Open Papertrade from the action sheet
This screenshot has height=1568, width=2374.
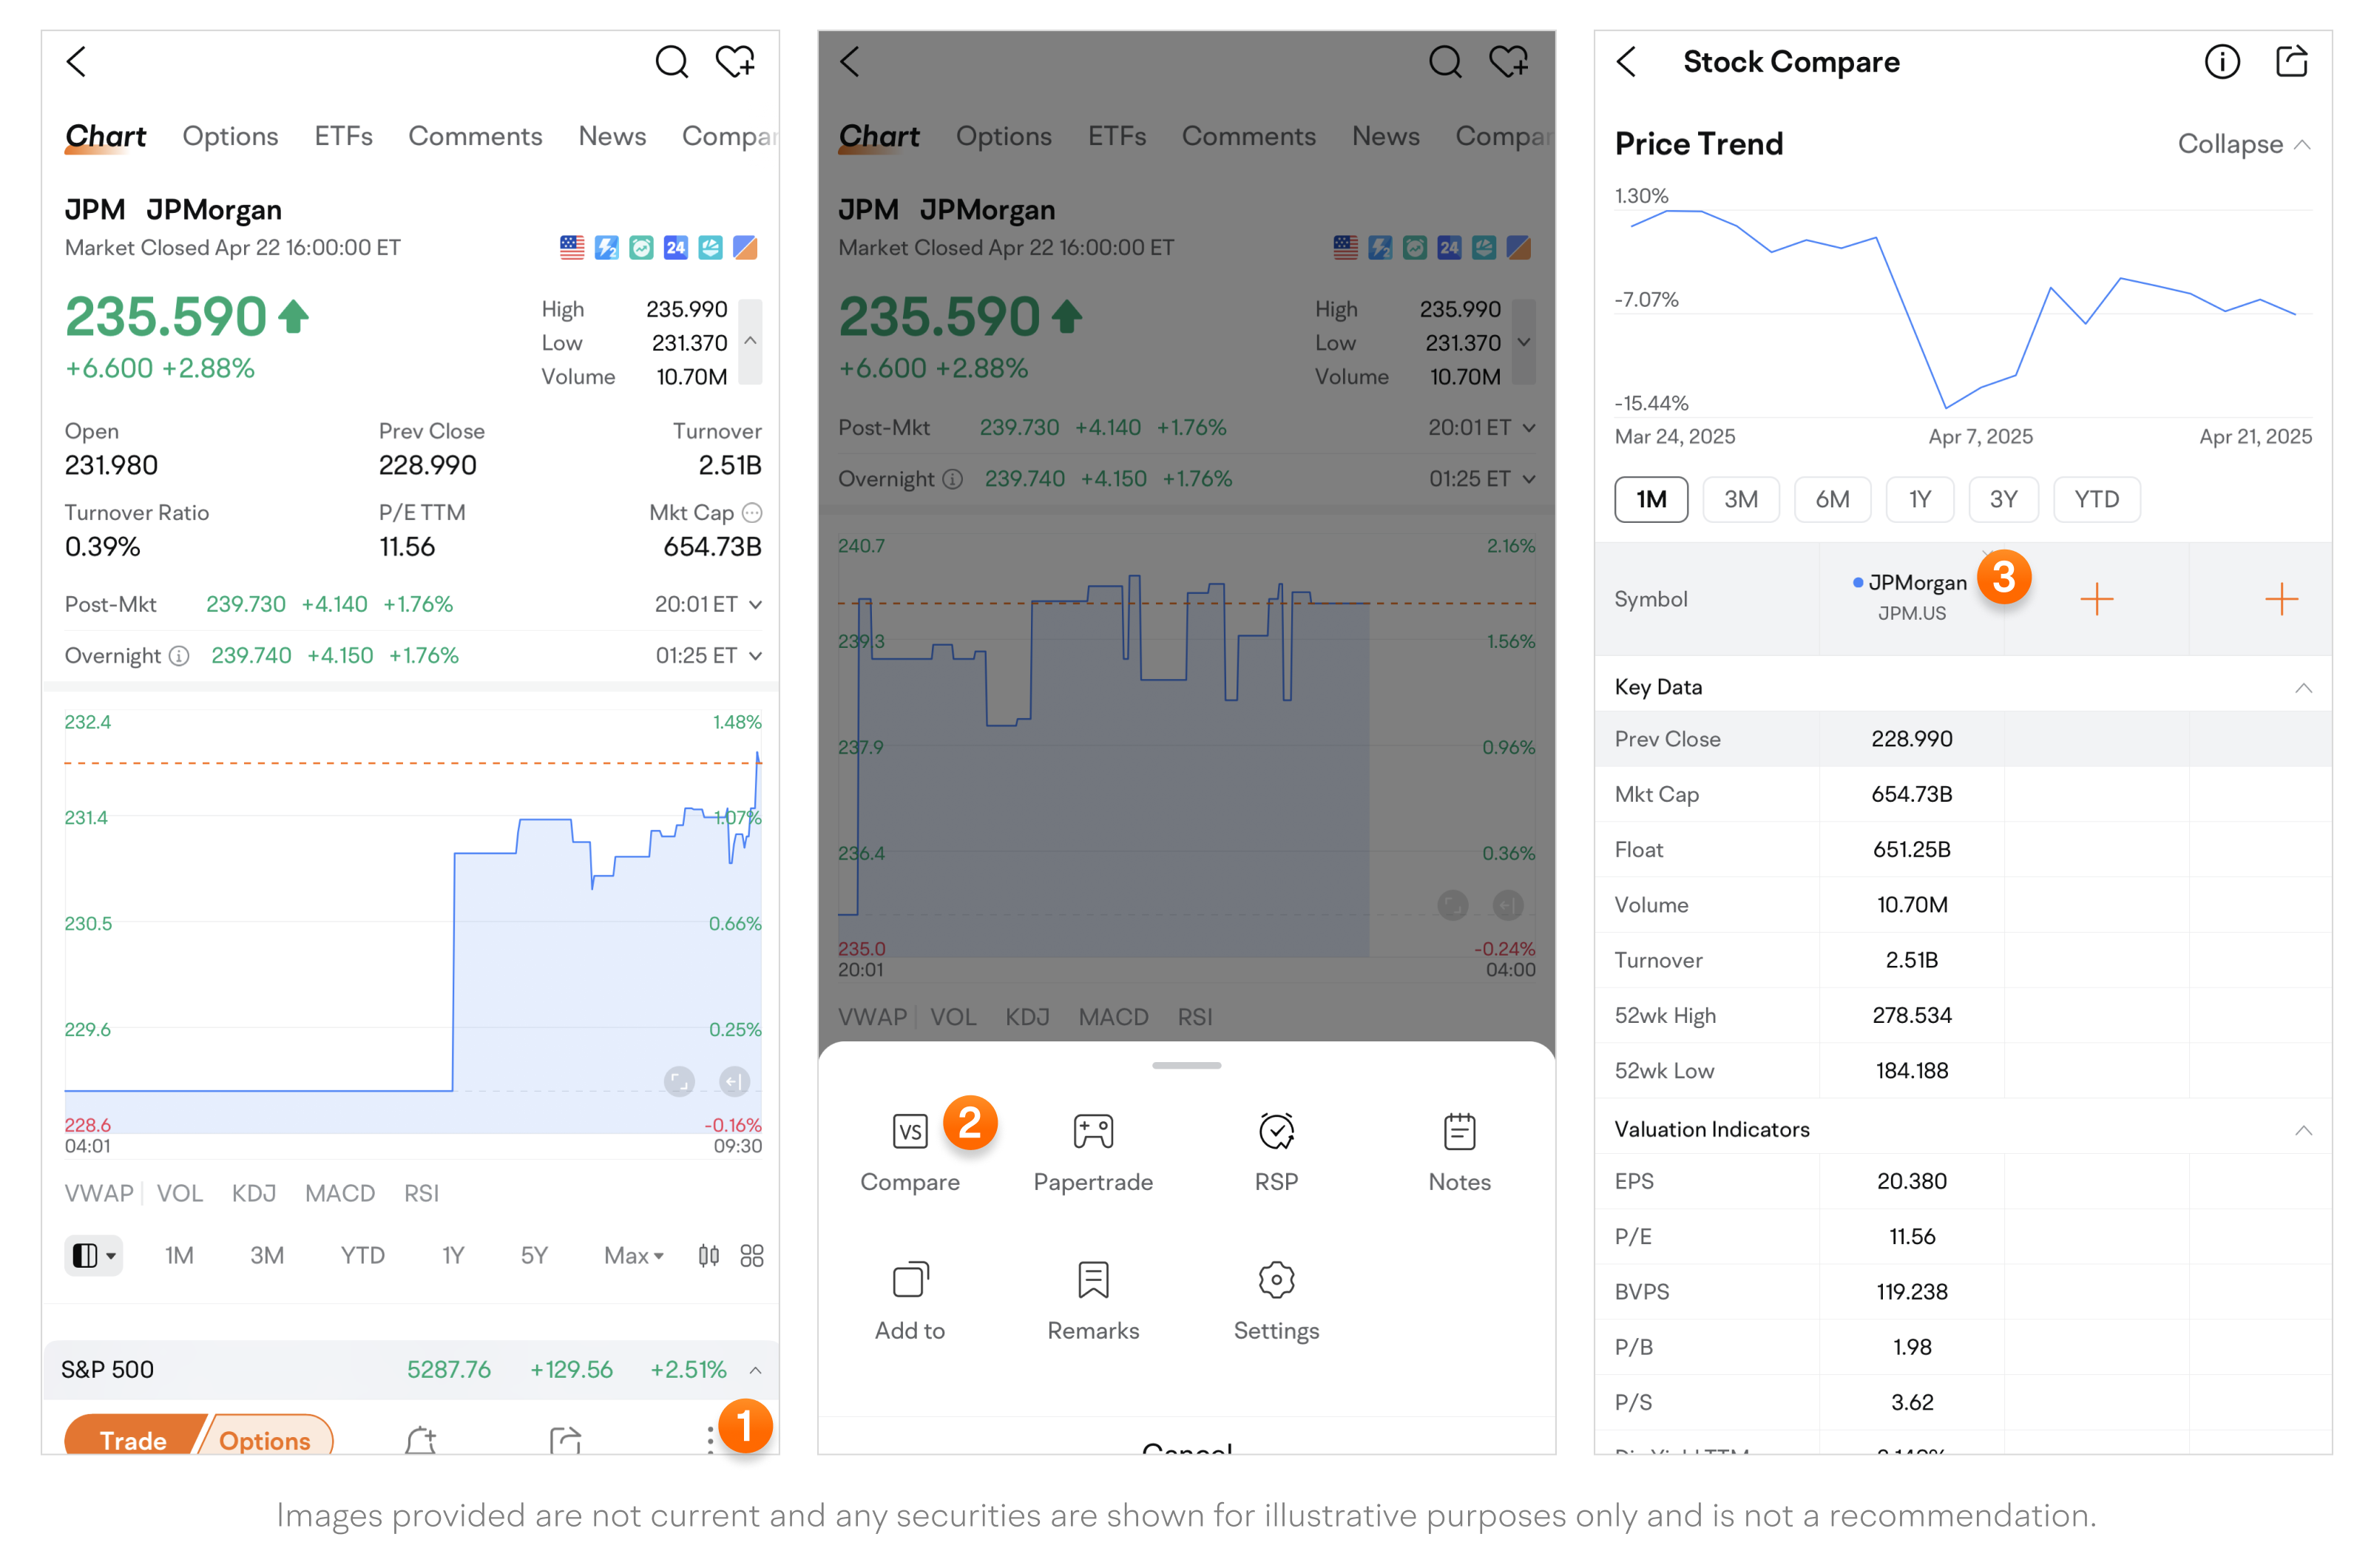(x=1092, y=1132)
